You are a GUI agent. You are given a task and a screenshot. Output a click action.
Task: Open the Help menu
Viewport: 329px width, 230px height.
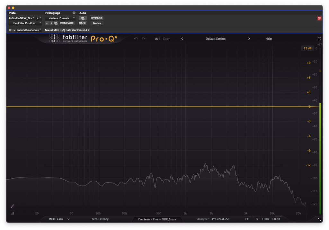click(x=269, y=39)
